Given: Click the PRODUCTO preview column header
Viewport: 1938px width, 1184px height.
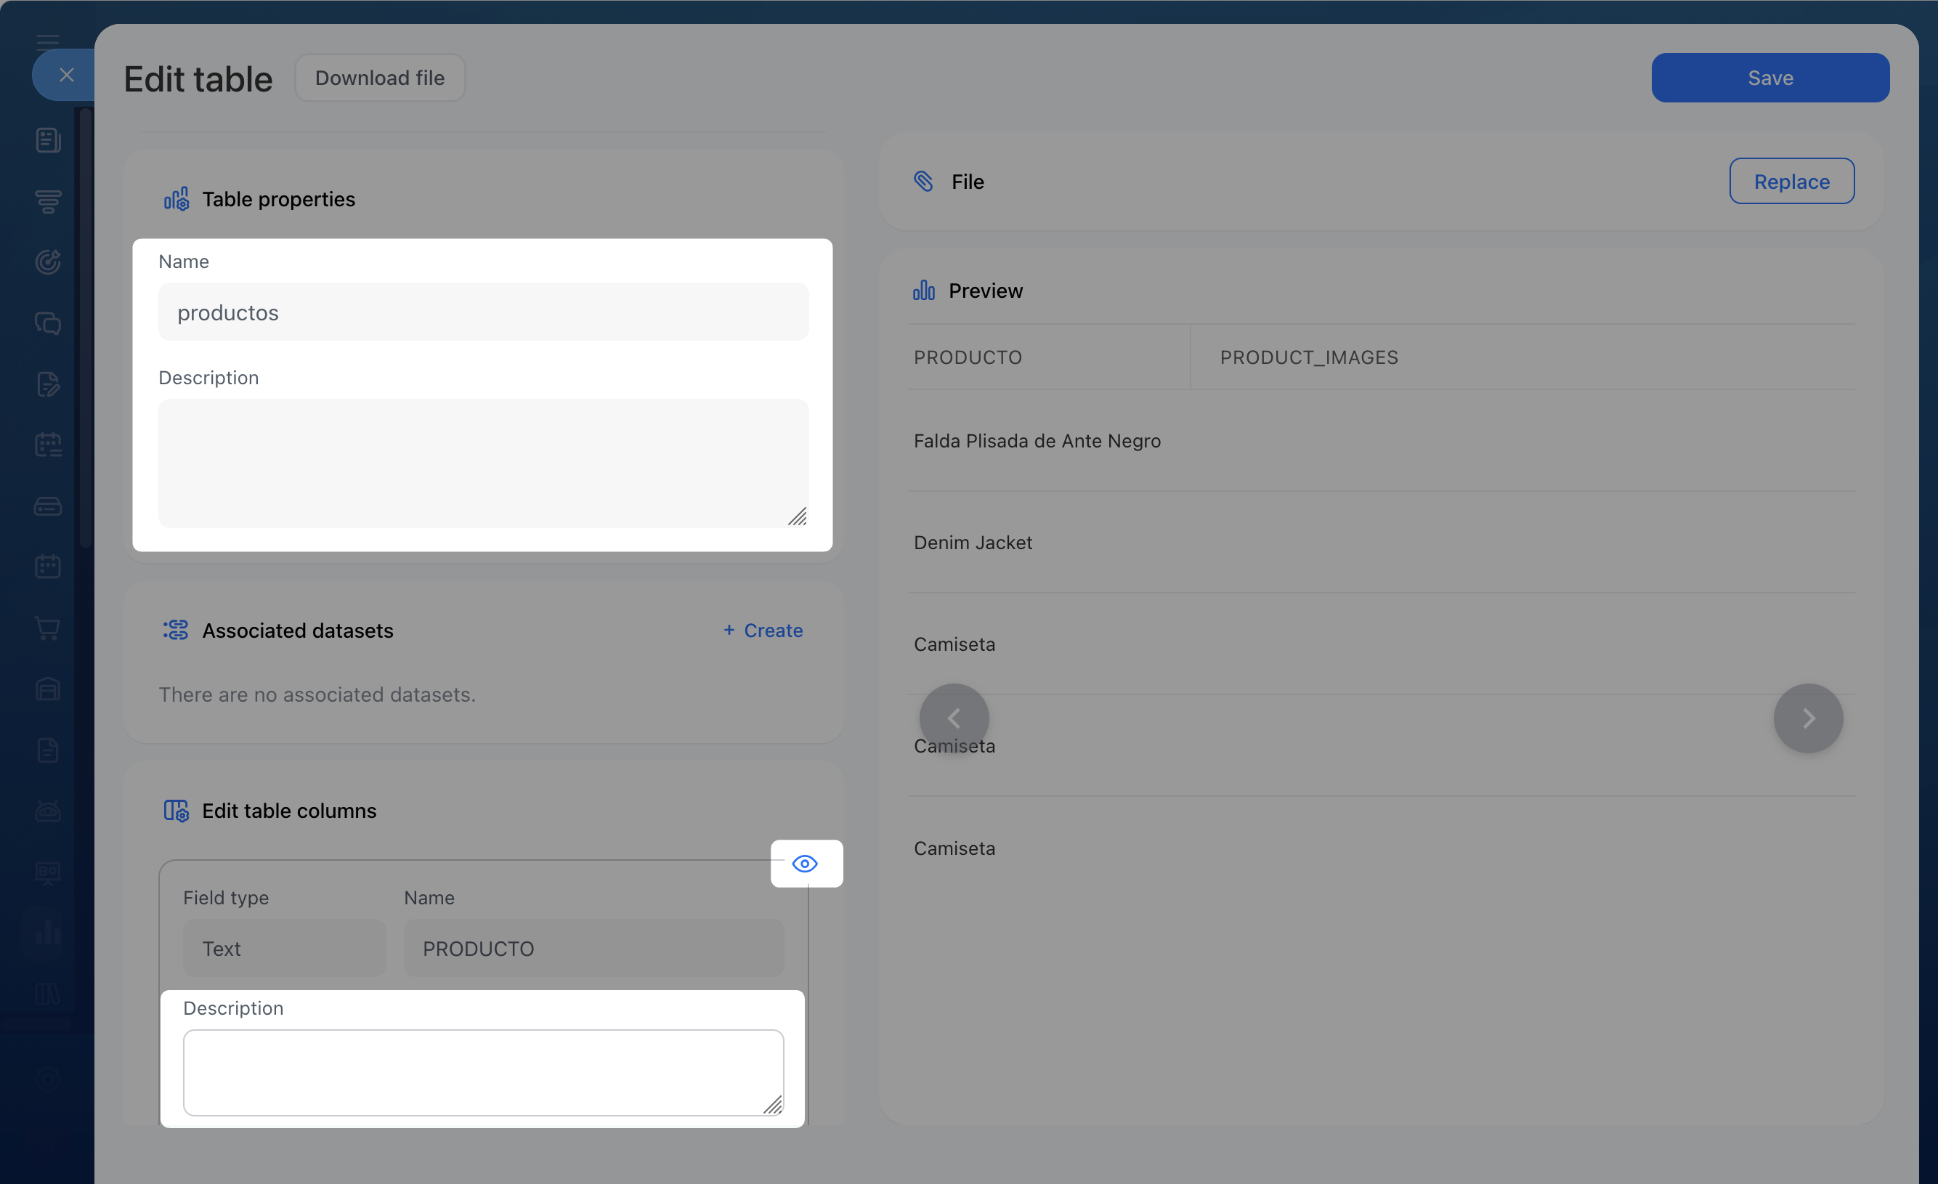Looking at the screenshot, I should click(x=968, y=357).
